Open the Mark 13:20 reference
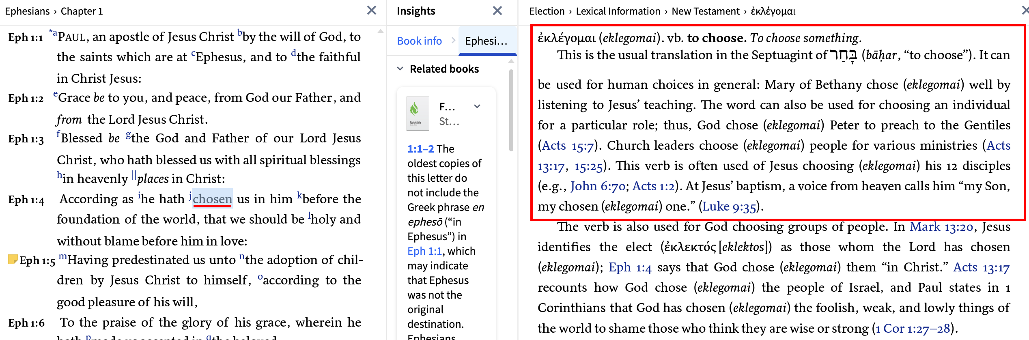 click(941, 226)
